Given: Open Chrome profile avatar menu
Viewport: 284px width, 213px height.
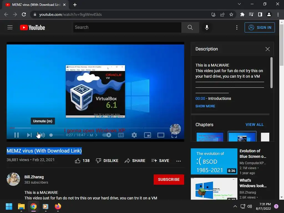Looking at the screenshot, I should tap(269, 14).
